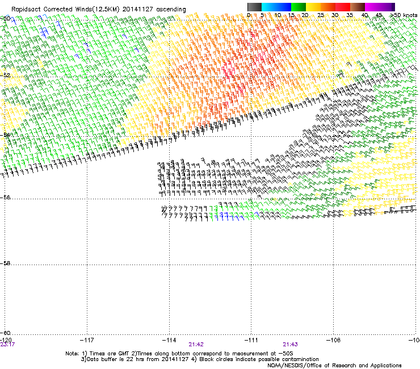Select the cyan-blue 5-15 knots color segment
This screenshot has width=420, height=369.
276,7
